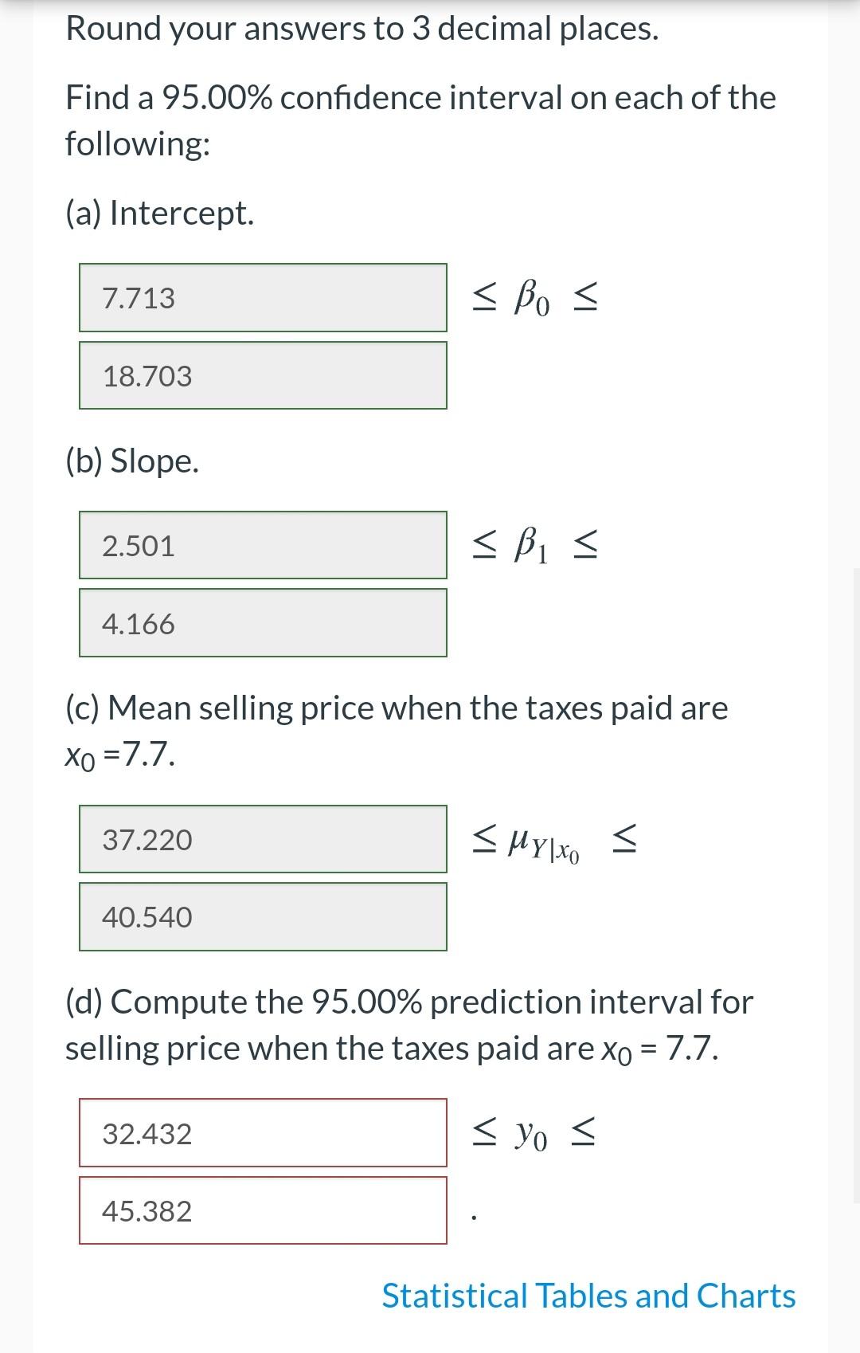Click the slope lower bound field containing 2.501
This screenshot has height=1353, width=860.
click(x=263, y=544)
